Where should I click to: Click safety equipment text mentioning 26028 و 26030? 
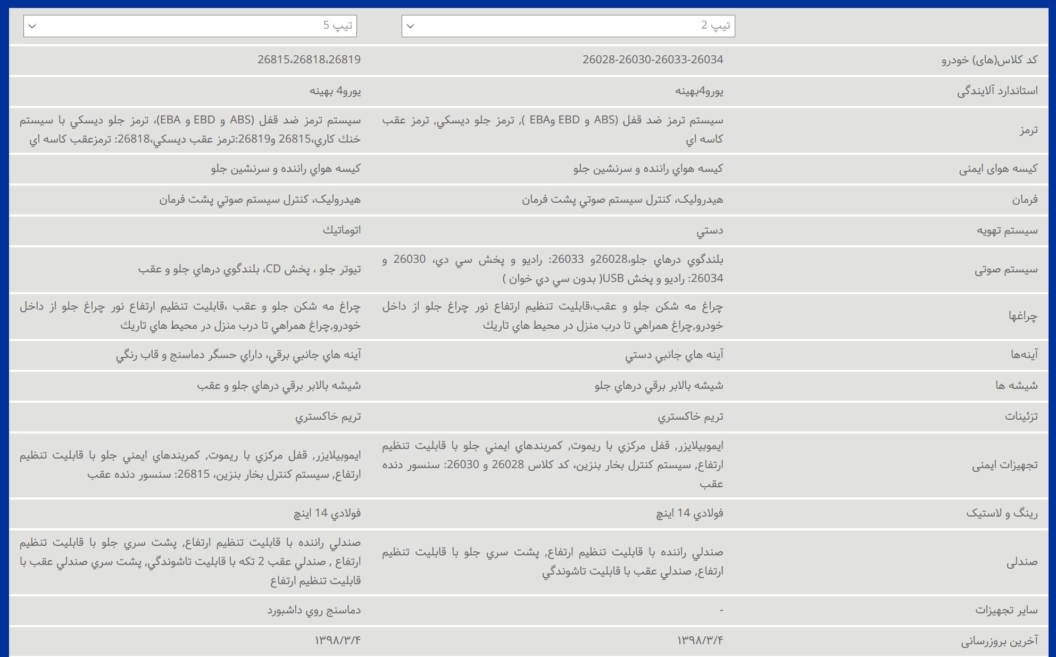coord(553,465)
